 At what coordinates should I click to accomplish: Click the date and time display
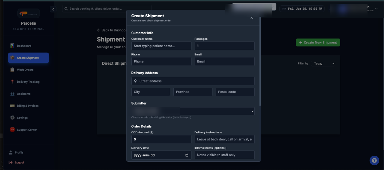(x=302, y=9)
